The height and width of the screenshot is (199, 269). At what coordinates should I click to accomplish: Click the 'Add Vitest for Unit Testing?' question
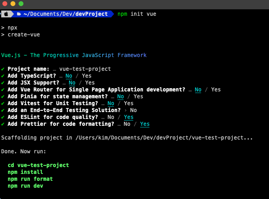pyautogui.click(x=53, y=103)
